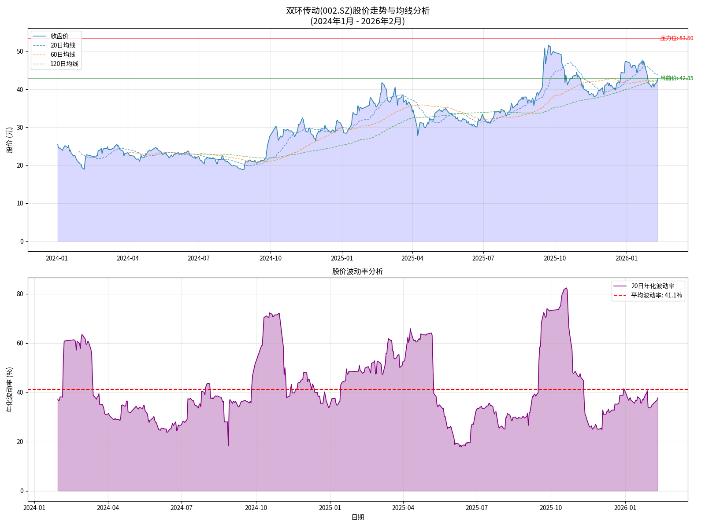705x528 pixels.
Task: Click the 20日均线 legend line sample
Action: (39, 45)
